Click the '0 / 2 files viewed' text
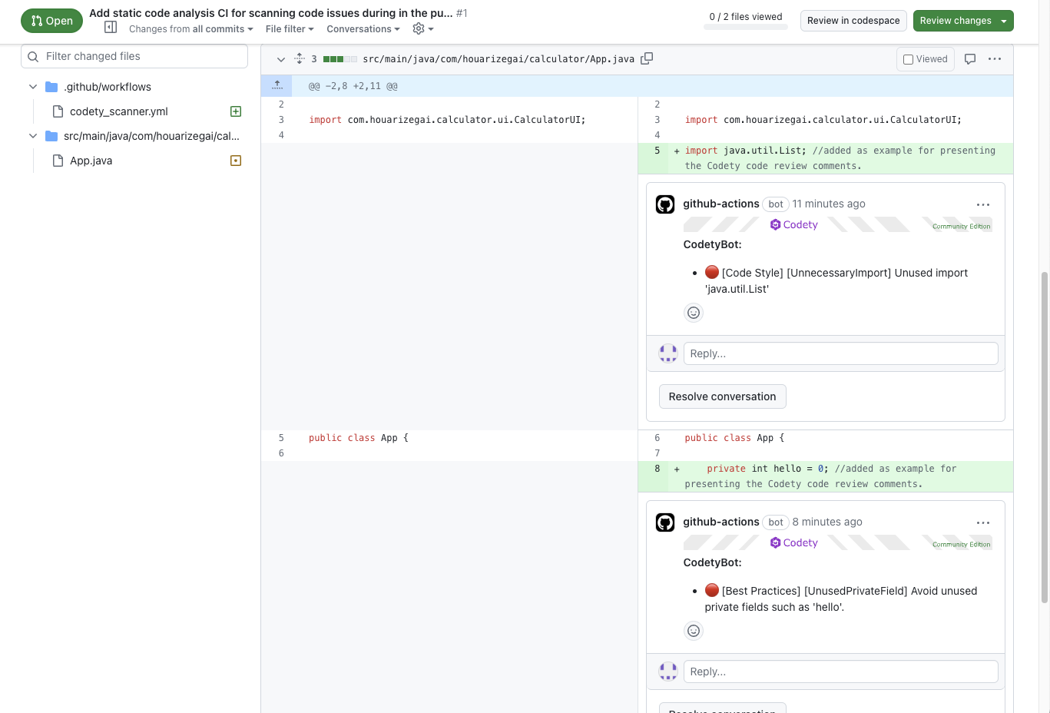 746,16
